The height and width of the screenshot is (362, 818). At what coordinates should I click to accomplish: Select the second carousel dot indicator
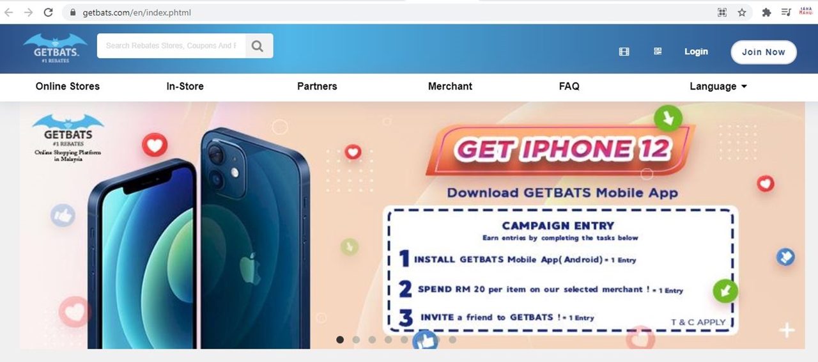[356, 340]
